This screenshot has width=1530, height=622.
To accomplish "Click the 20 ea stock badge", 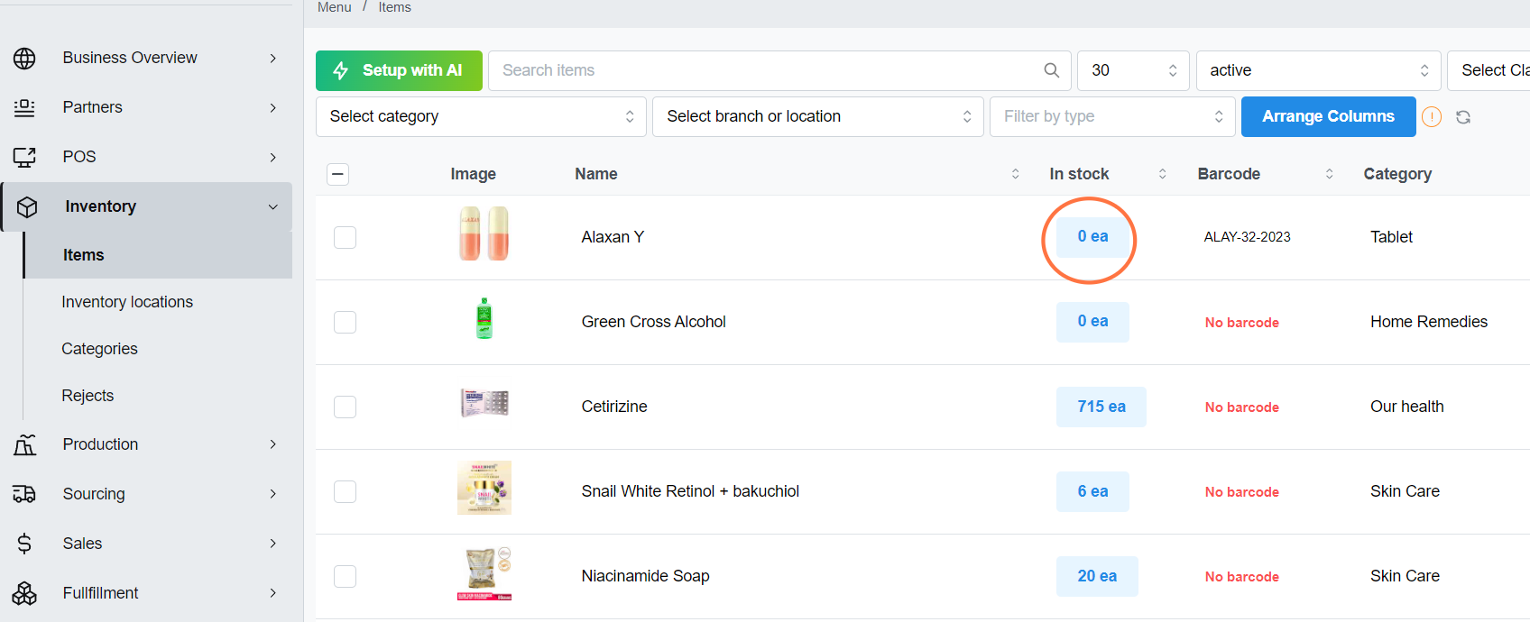I will click(x=1097, y=576).
